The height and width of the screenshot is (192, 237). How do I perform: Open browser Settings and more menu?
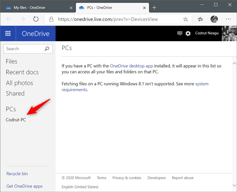228,19
